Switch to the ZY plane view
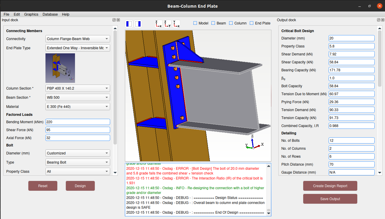 tap(167, 24)
